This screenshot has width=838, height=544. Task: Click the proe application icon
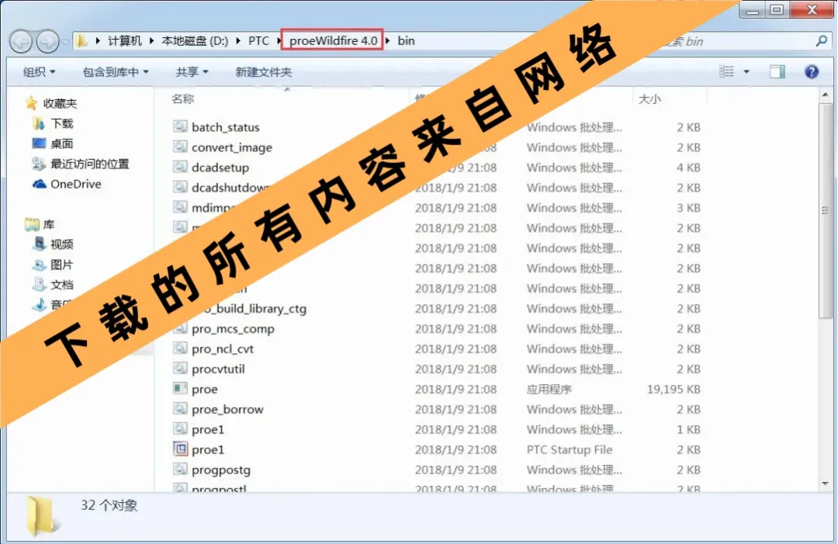[x=180, y=389]
